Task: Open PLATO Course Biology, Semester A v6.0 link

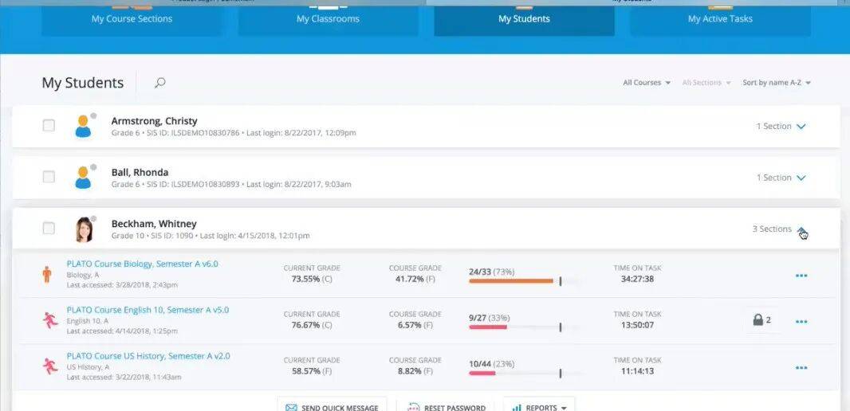Action: [x=142, y=264]
